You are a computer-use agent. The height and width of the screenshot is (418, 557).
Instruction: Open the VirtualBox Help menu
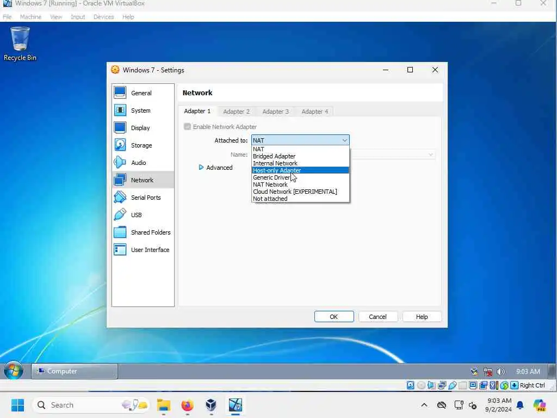tap(128, 17)
